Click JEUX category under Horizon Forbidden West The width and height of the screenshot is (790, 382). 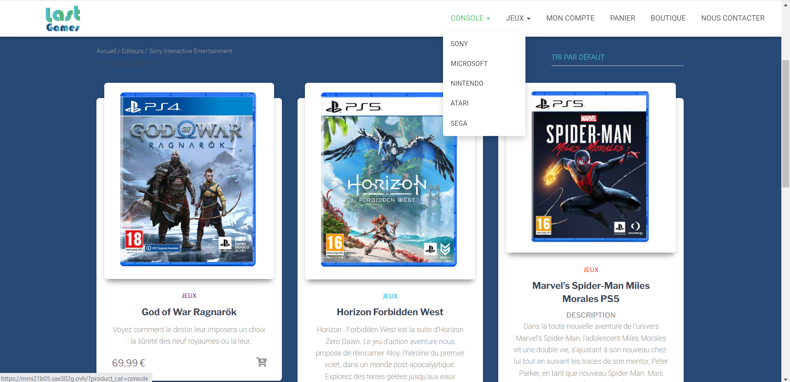(390, 296)
